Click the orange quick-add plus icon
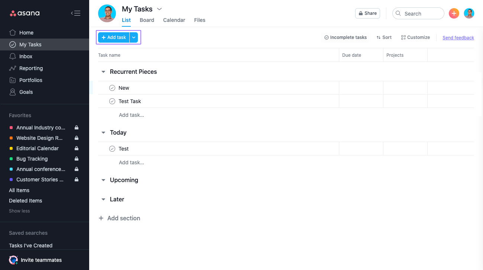The height and width of the screenshot is (270, 483). [x=454, y=13]
